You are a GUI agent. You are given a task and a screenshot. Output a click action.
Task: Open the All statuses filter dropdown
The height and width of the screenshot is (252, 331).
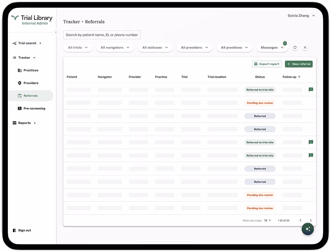tap(155, 47)
